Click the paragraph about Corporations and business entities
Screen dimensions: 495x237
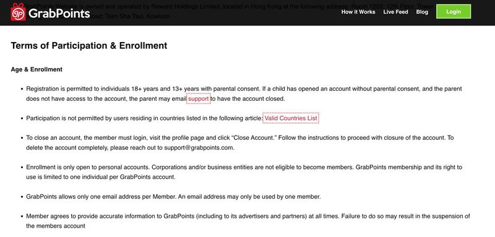244,172
